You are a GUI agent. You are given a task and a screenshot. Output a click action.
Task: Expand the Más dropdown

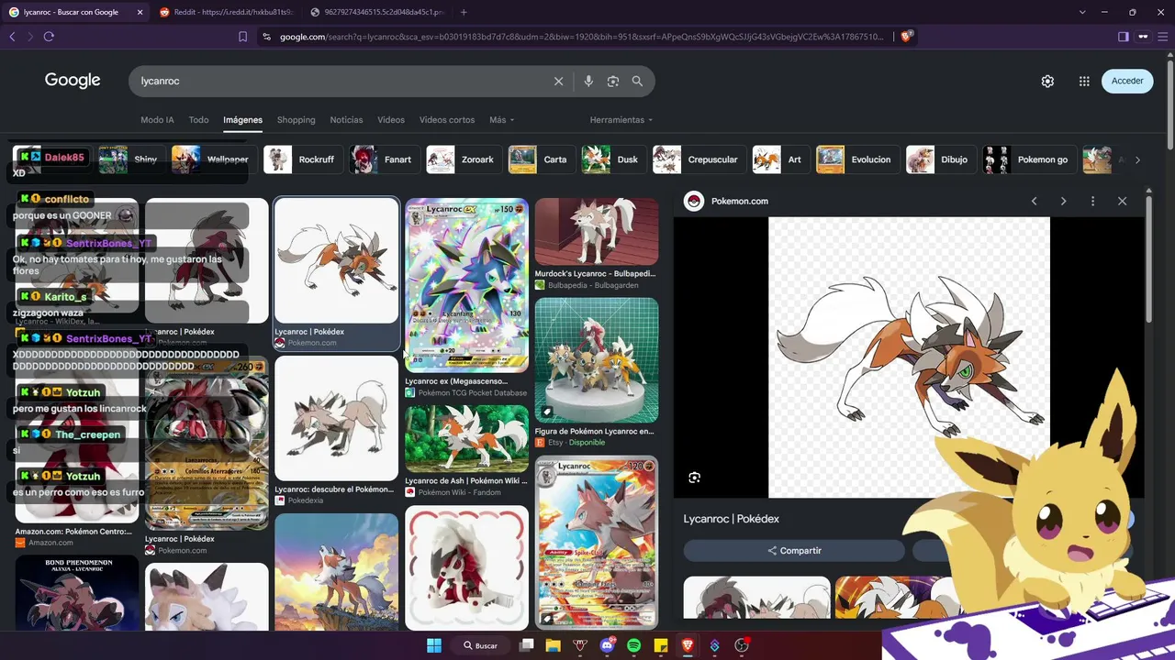coord(501,120)
